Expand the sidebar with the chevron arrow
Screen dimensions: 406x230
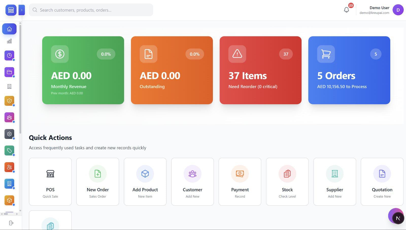click(x=22, y=10)
